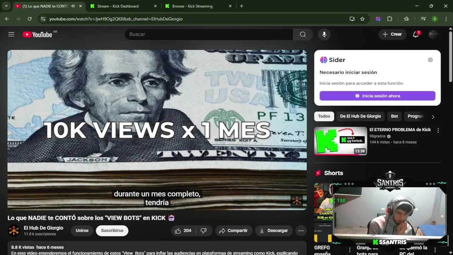Open the 98grados channel link

pos(377,136)
